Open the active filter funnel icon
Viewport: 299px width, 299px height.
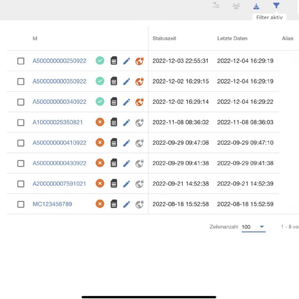[x=276, y=5]
